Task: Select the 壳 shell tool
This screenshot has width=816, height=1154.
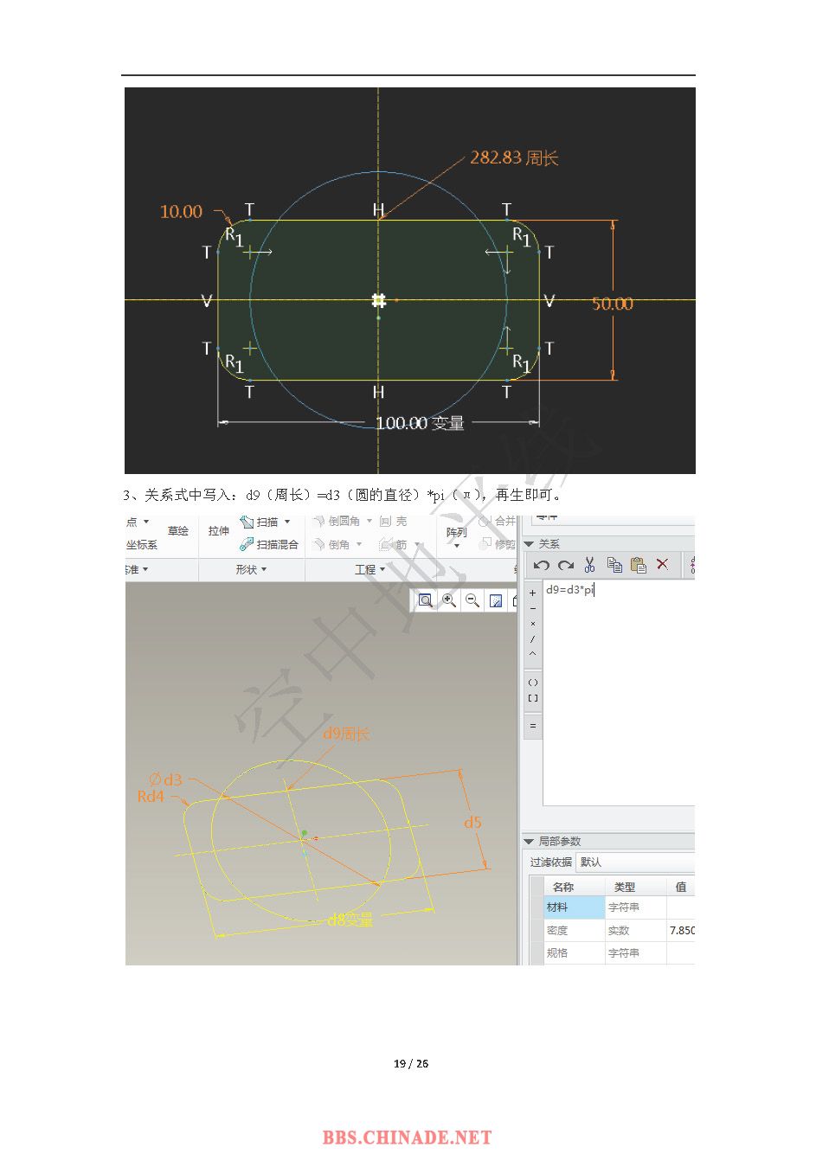Action: coord(393,521)
